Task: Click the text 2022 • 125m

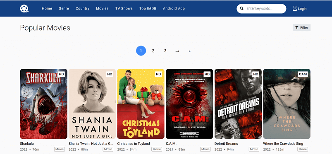Action: [x=273, y=149]
